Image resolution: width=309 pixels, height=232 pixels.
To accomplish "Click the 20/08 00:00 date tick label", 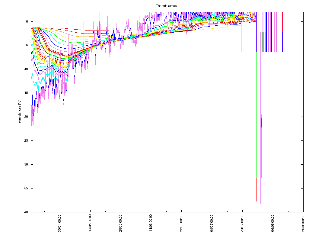I will click(303, 223).
